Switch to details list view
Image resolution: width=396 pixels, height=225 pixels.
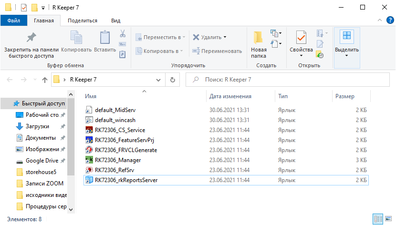point(379,218)
